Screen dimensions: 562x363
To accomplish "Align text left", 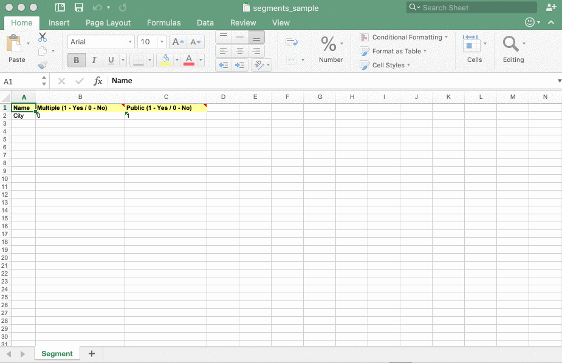I will (224, 51).
